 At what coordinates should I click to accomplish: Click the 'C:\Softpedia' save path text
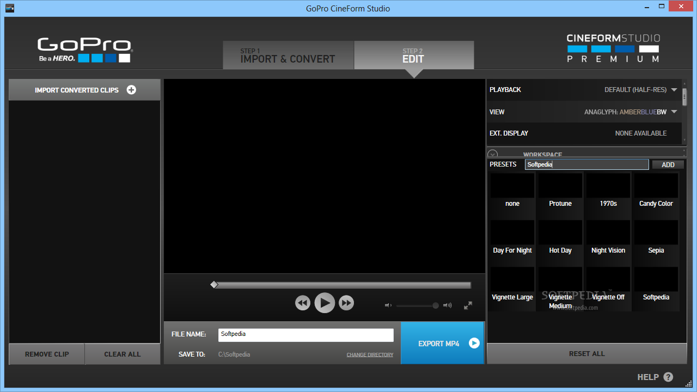click(x=234, y=354)
